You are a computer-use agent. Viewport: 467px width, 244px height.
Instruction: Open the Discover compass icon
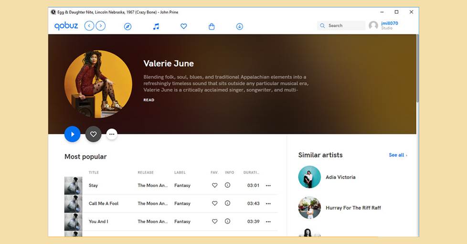[x=127, y=27]
